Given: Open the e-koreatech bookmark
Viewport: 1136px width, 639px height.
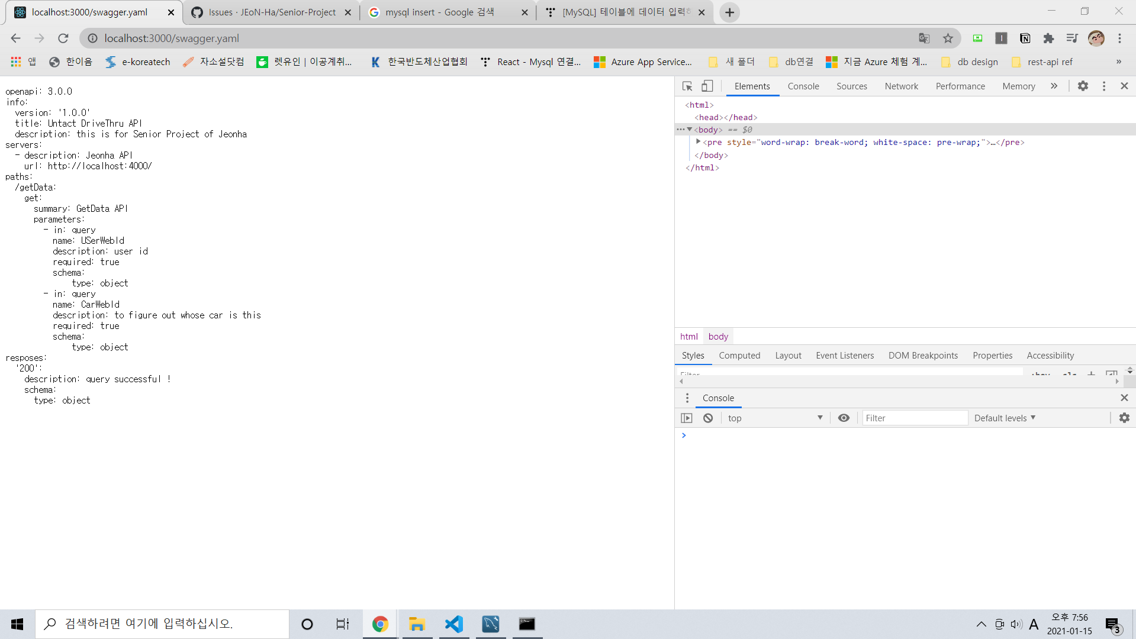Looking at the screenshot, I should coord(137,62).
